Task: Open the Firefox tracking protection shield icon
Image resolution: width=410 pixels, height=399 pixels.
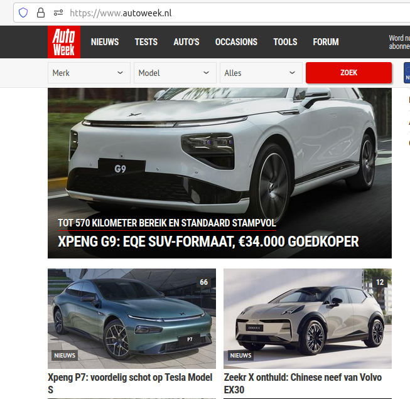Action: coord(23,13)
